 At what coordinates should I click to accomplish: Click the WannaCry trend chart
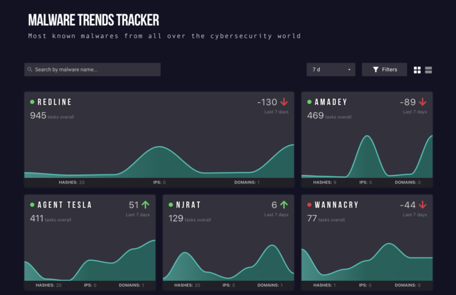367,262
